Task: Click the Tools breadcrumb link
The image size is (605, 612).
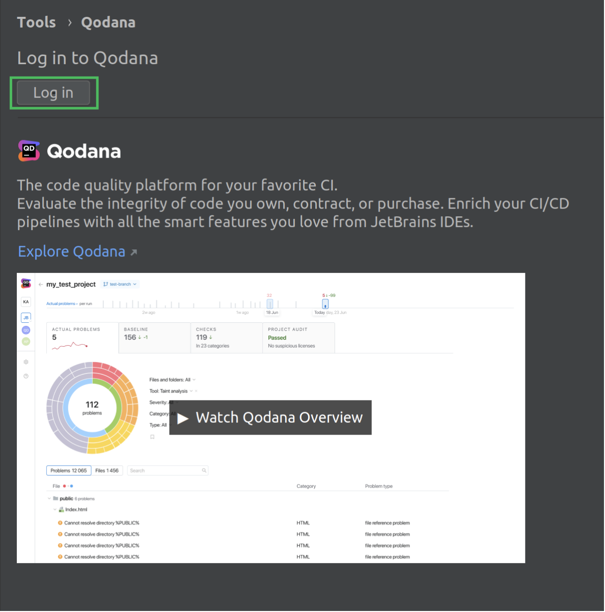Action: pyautogui.click(x=36, y=22)
